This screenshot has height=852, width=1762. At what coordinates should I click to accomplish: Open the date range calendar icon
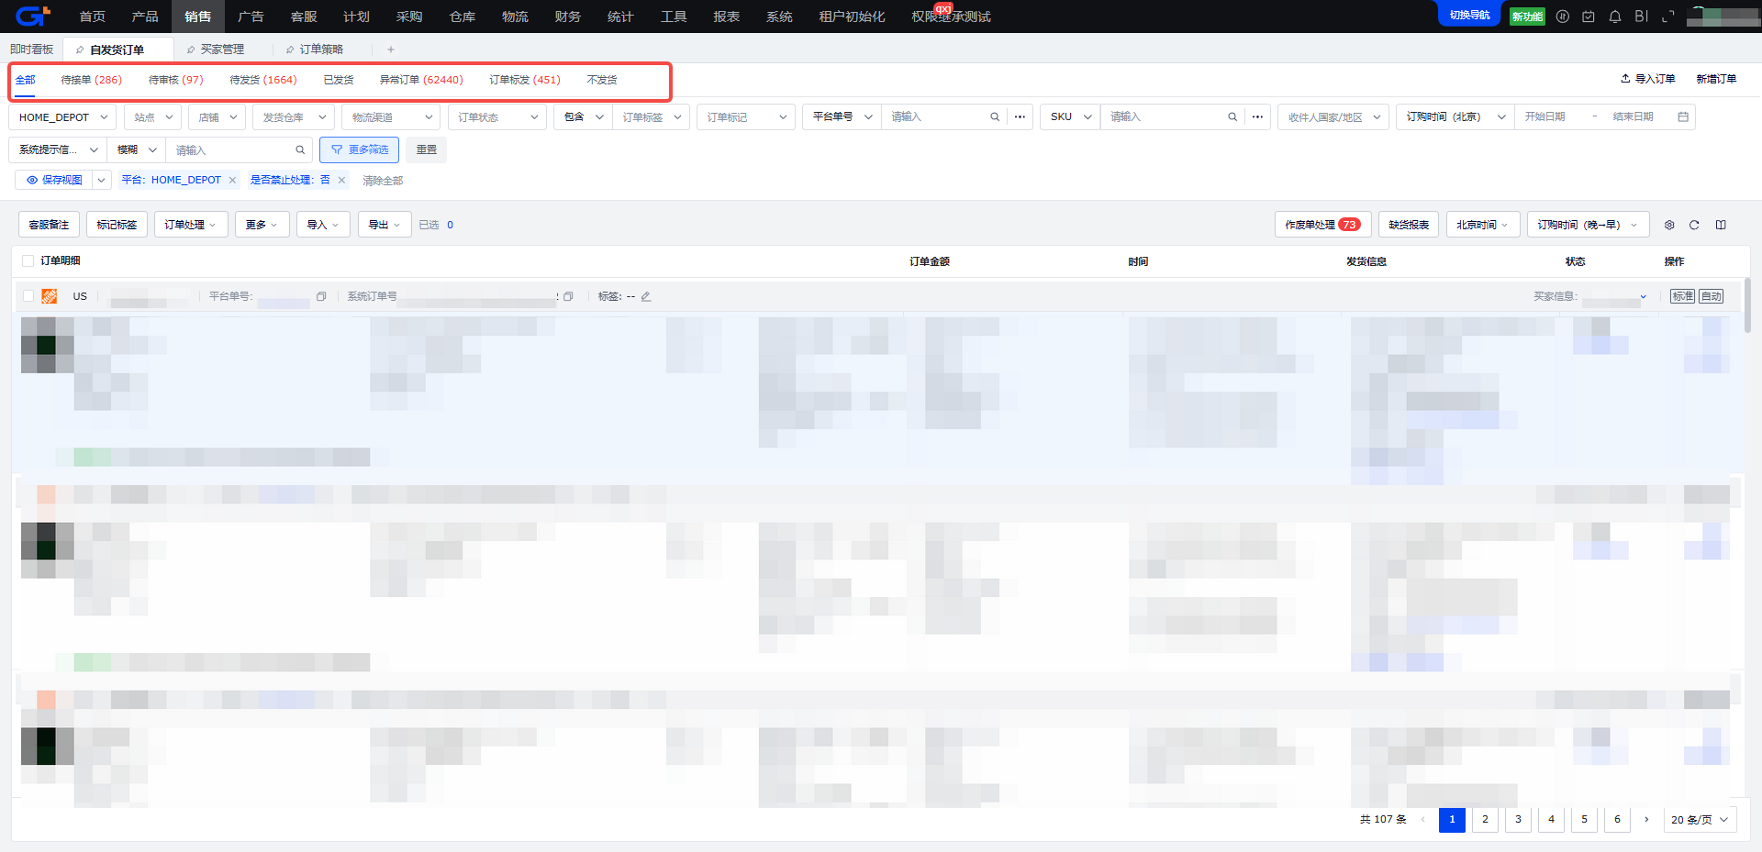point(1683,116)
